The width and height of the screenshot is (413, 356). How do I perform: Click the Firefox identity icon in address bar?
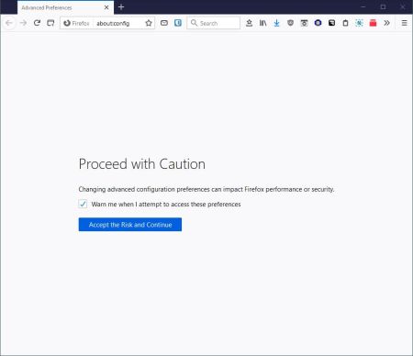(67, 23)
